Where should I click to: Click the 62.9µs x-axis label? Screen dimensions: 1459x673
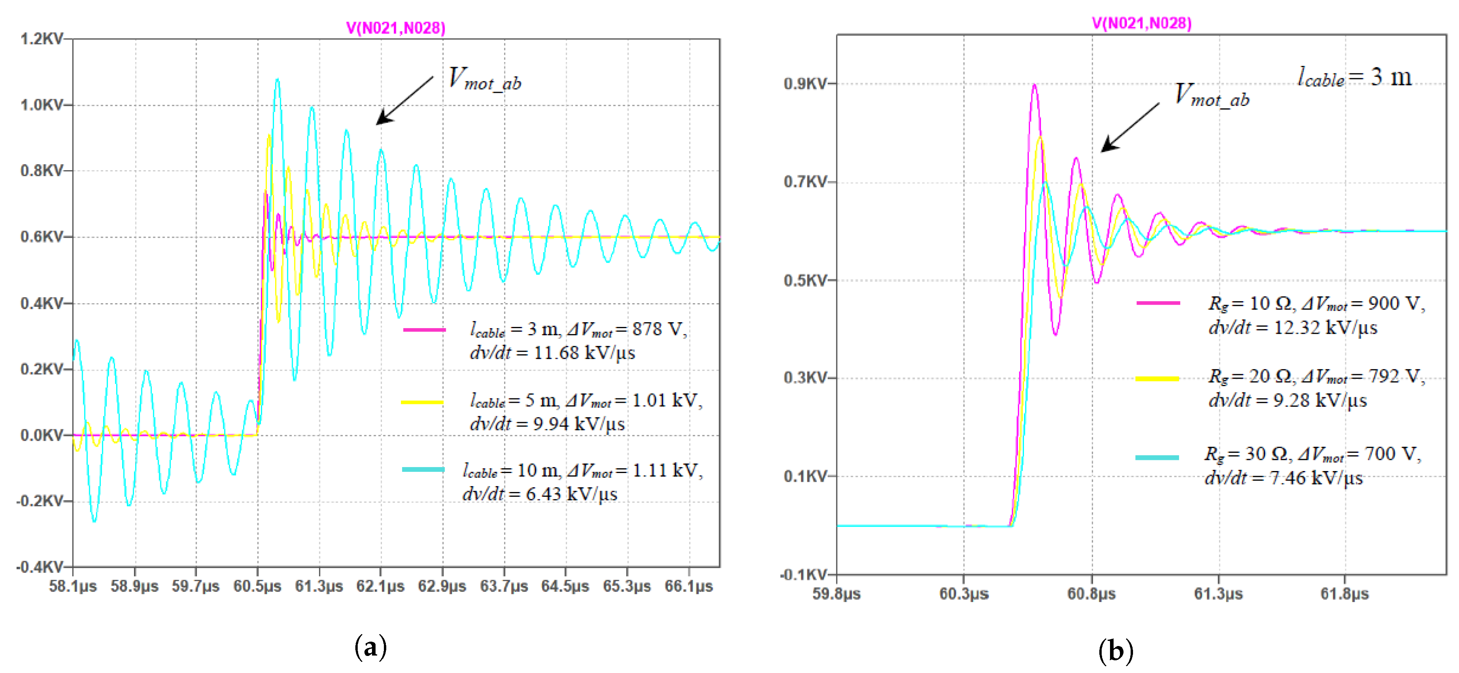point(442,586)
